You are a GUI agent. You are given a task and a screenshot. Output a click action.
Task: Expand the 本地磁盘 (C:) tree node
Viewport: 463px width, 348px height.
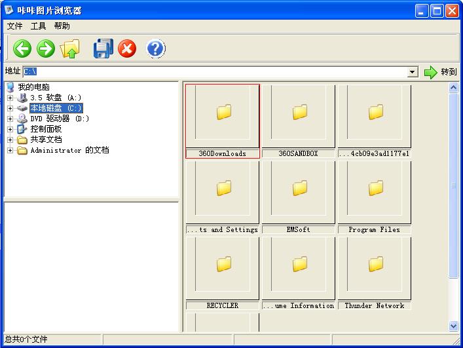pos(10,108)
